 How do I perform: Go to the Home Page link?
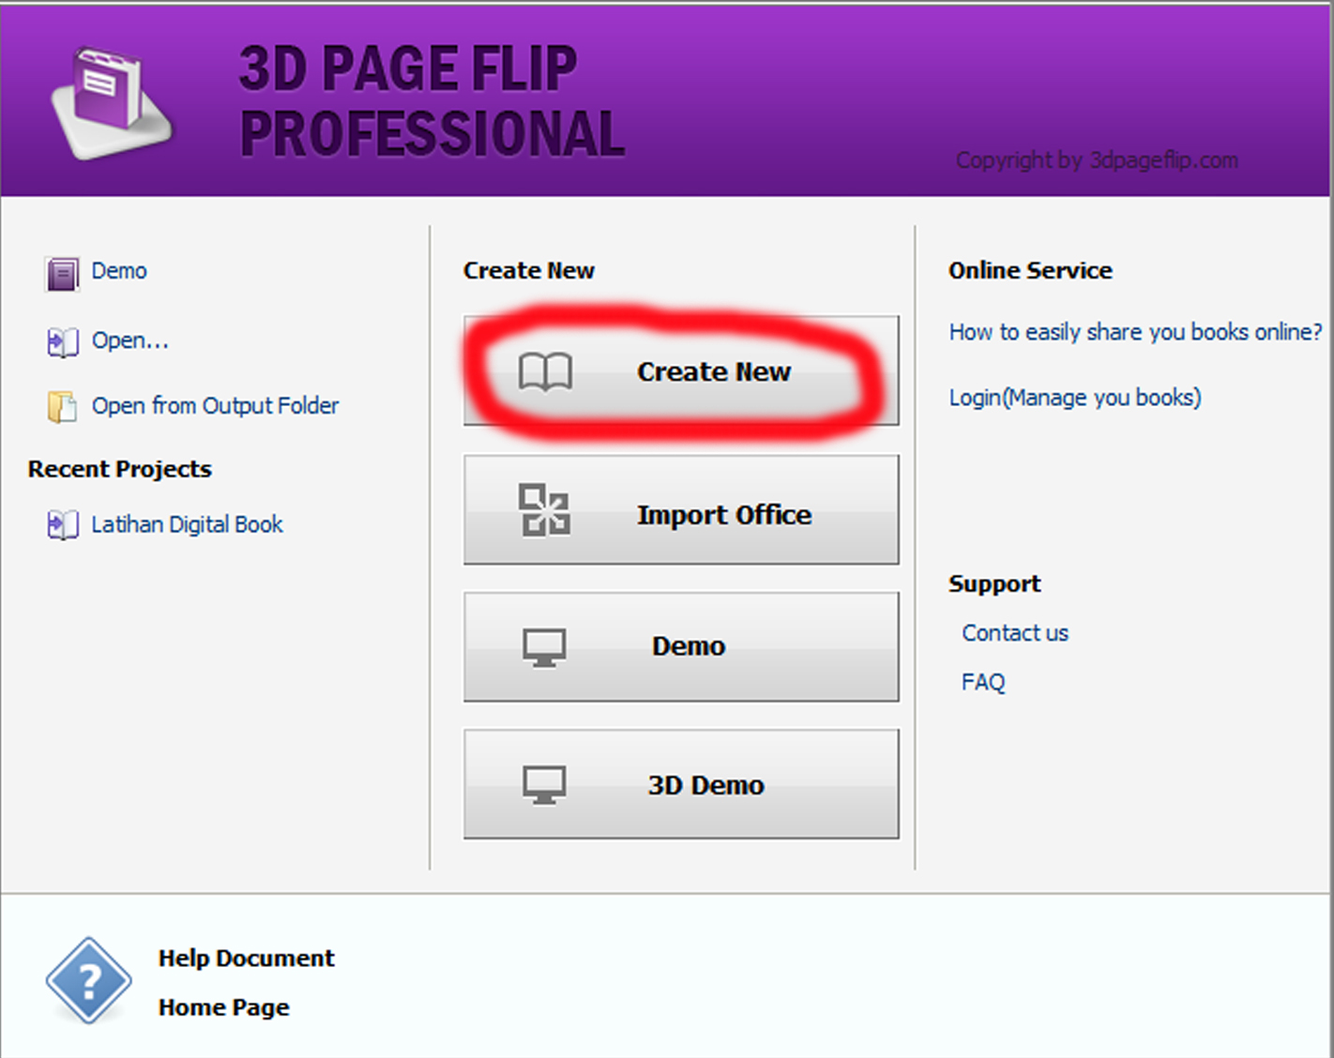pos(224,1007)
